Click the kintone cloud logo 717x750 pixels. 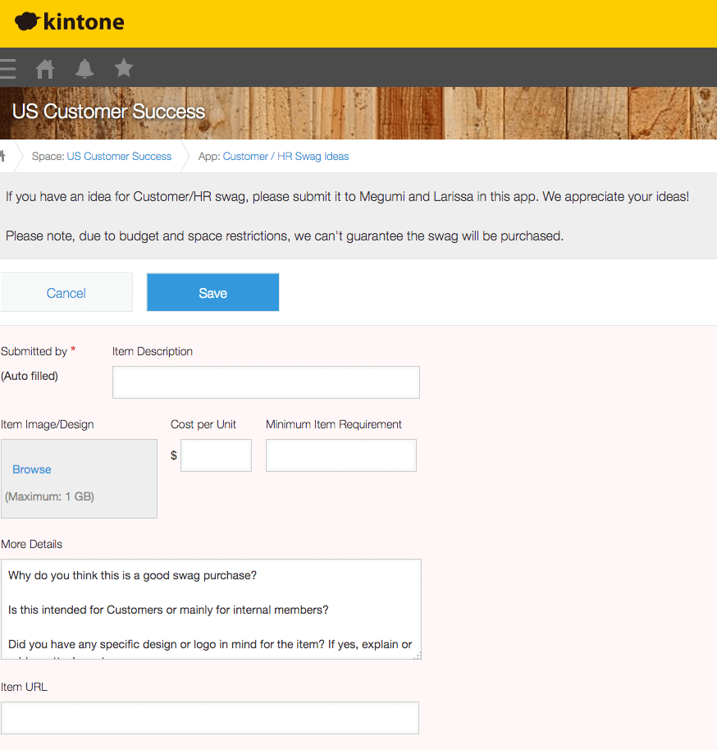(28, 22)
